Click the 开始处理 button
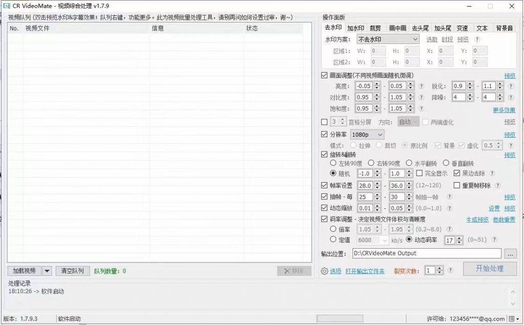Viewport: 524px width, 325px height. [x=490, y=268]
